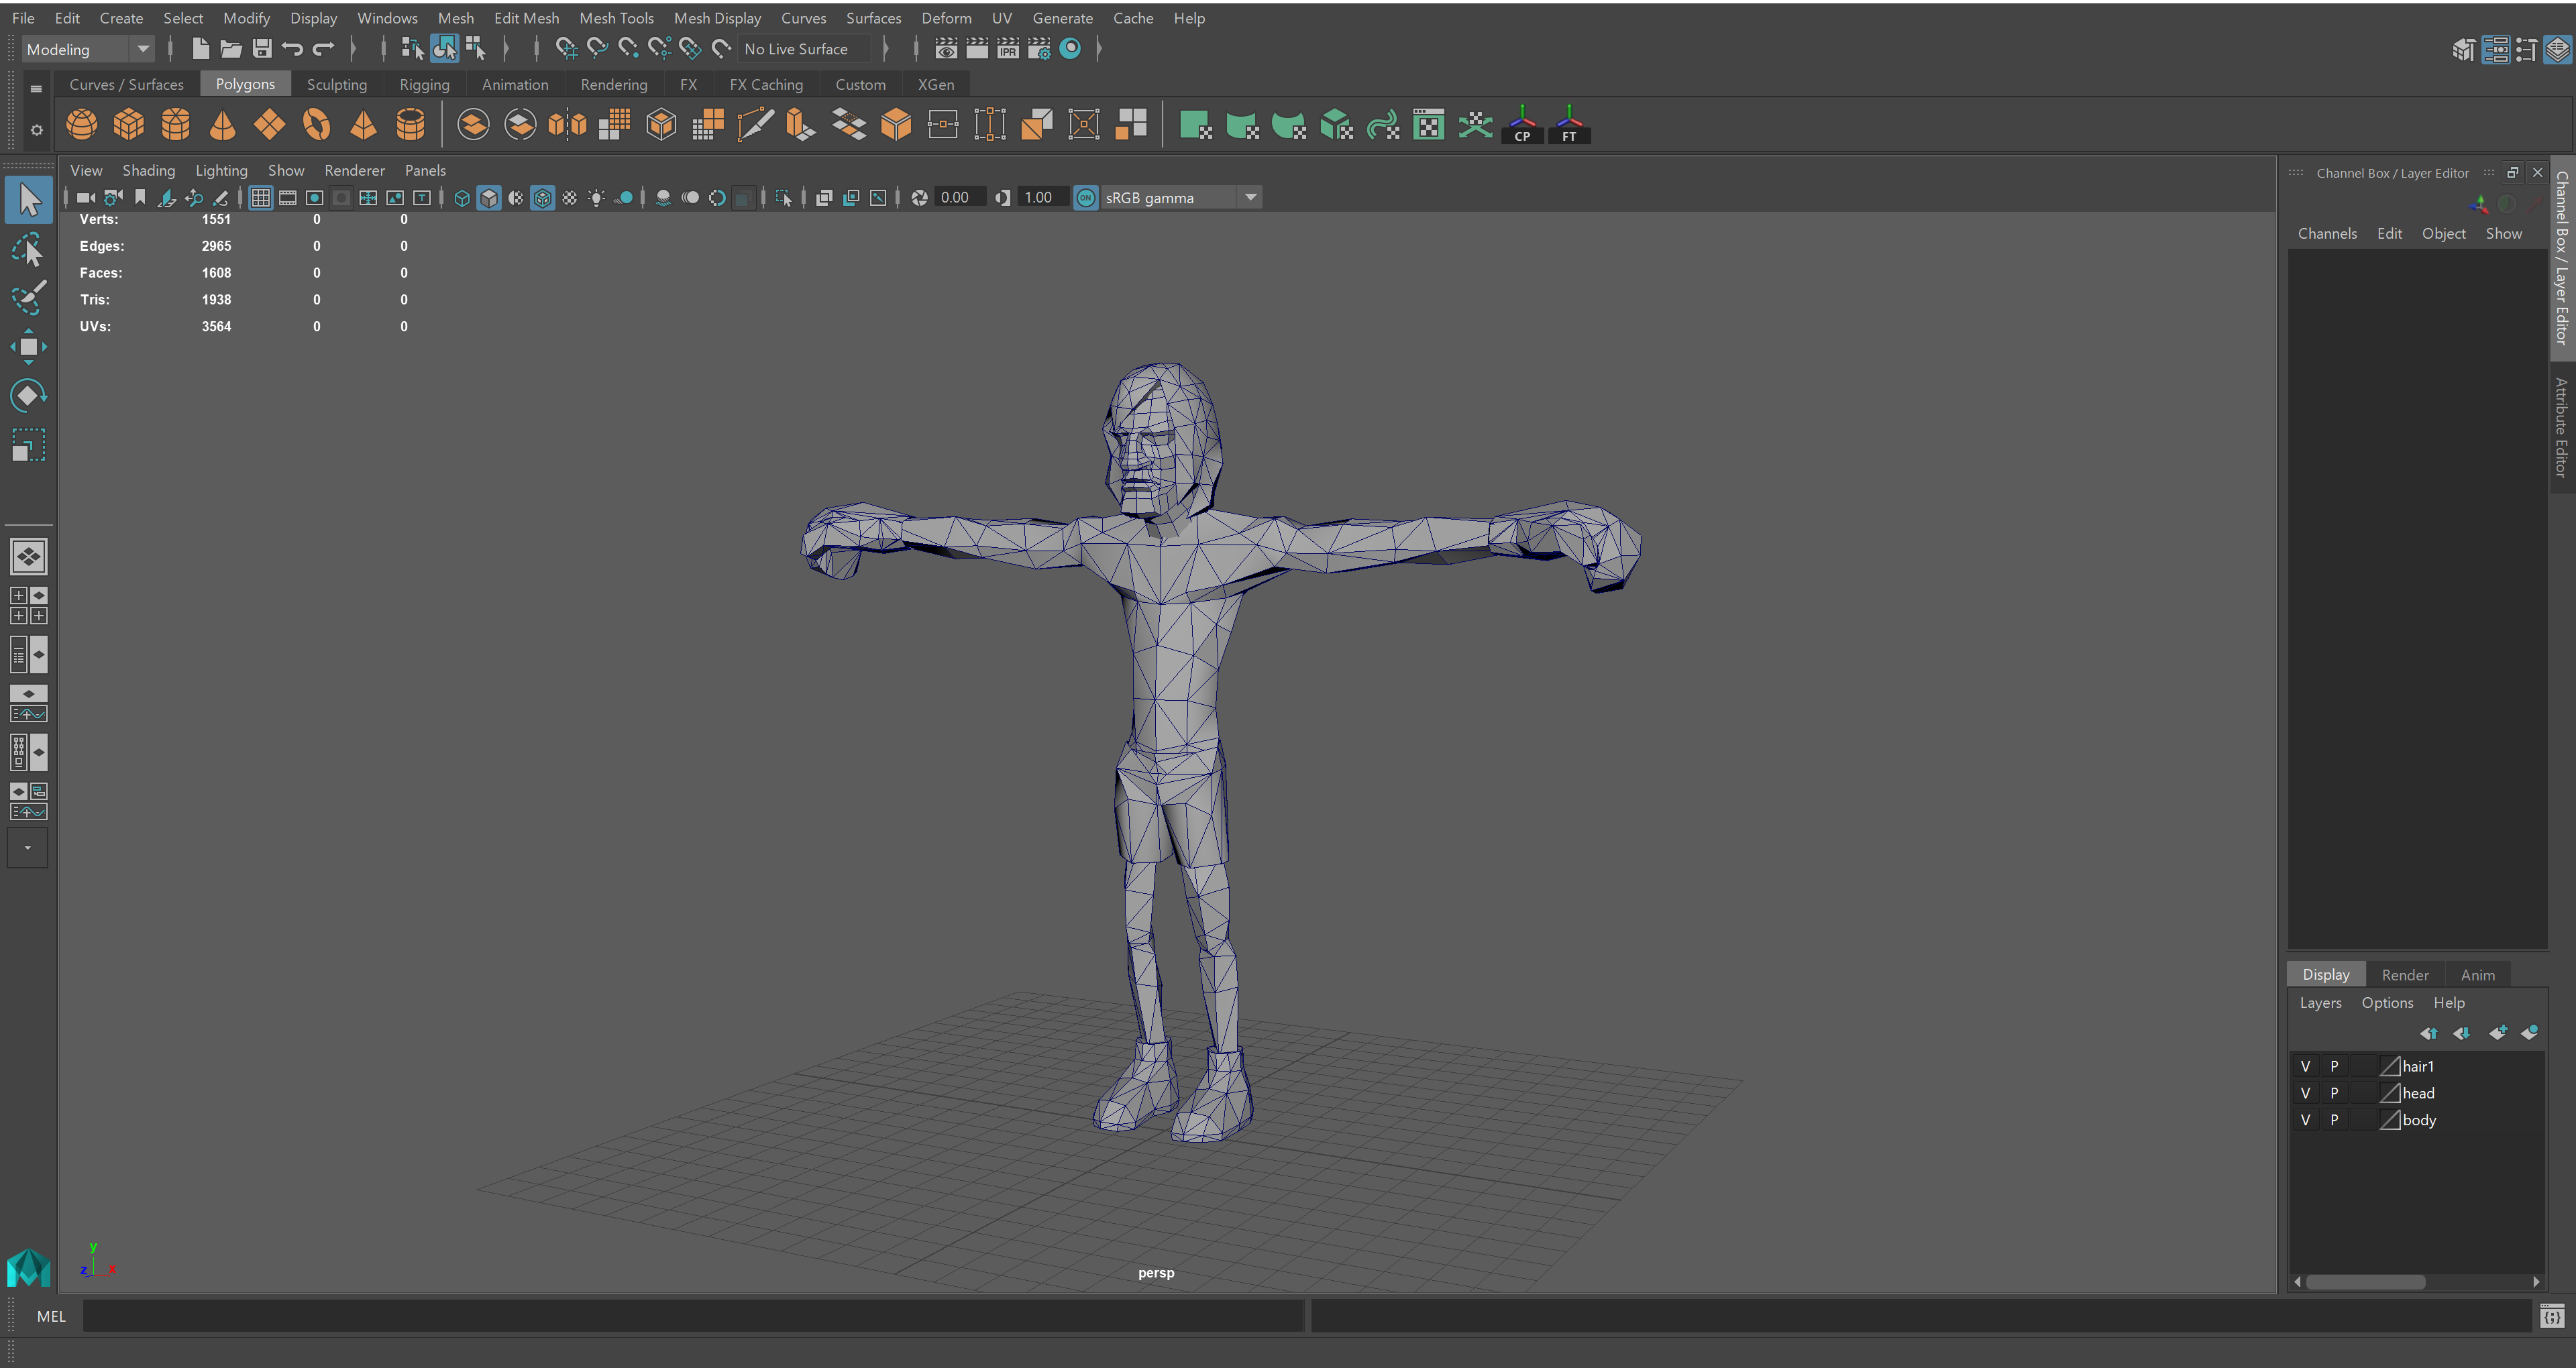
Task: Click the Undo arrow icon
Action: (292, 48)
